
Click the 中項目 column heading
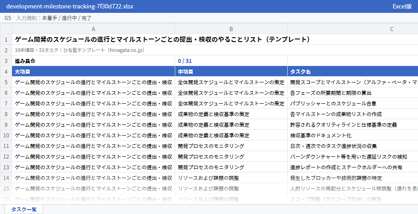pos(231,71)
